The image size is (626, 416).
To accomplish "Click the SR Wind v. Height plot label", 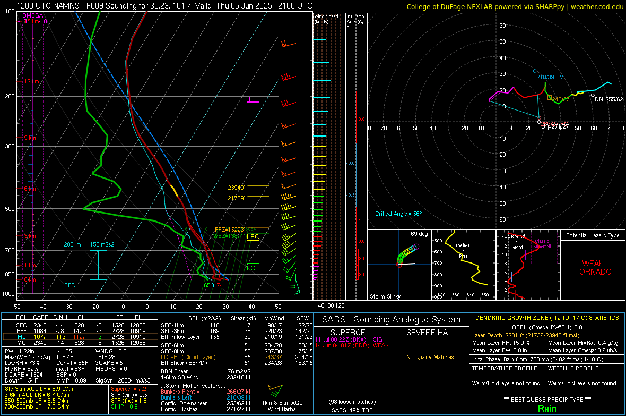I will (x=516, y=242).
